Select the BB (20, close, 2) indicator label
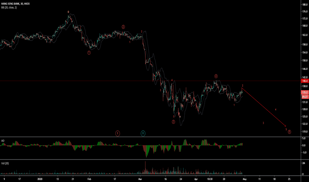Image resolution: width=309 pixels, height=182 pixels. click(9, 8)
